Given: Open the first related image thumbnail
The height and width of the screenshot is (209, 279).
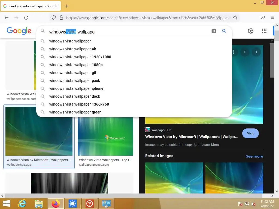Looking at the screenshot, I should coord(174,178).
